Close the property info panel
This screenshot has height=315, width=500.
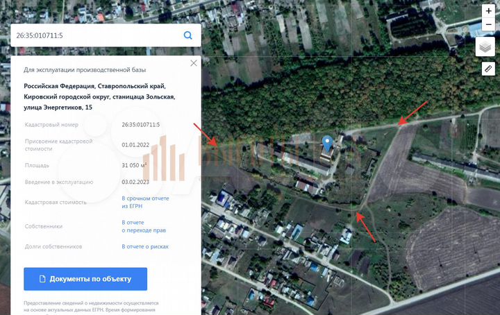coord(194,63)
